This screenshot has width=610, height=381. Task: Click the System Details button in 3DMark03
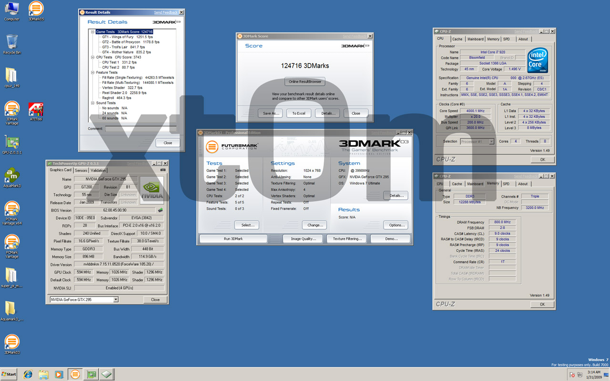pos(396,195)
